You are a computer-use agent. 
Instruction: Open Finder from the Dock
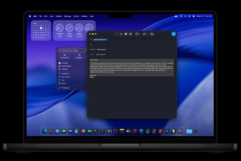tap(45, 131)
